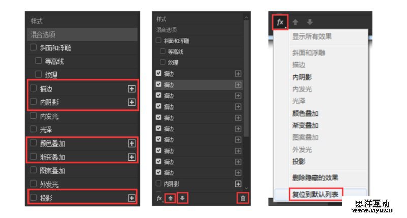Move effect down with the red-outlined down arrow
The width and height of the screenshot is (407, 218).
coord(182,198)
